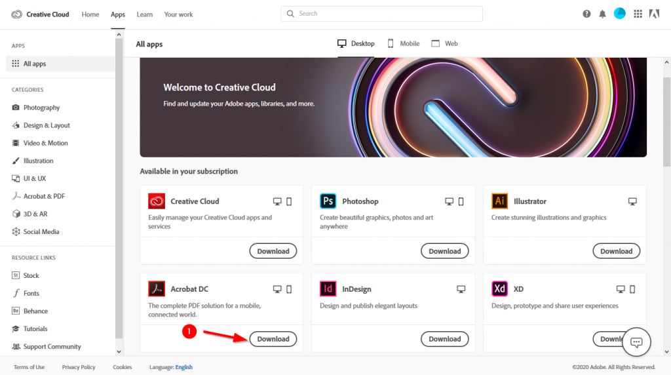
Task: Go to the Learn menu
Action: coord(145,14)
